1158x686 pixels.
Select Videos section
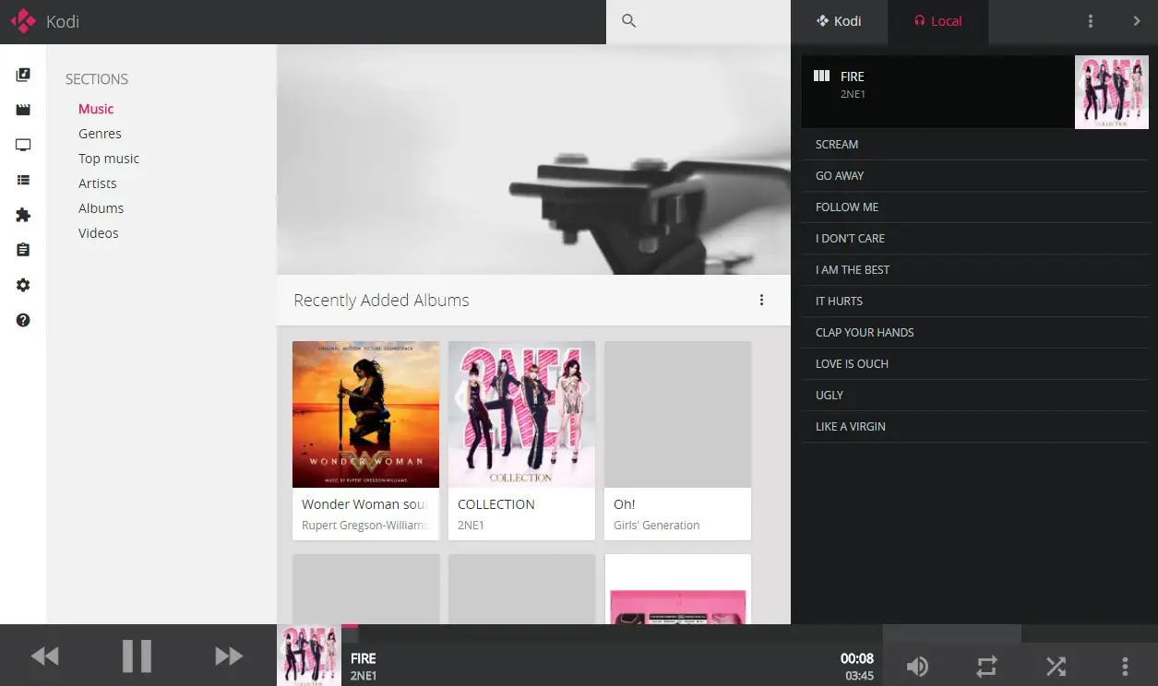point(99,233)
